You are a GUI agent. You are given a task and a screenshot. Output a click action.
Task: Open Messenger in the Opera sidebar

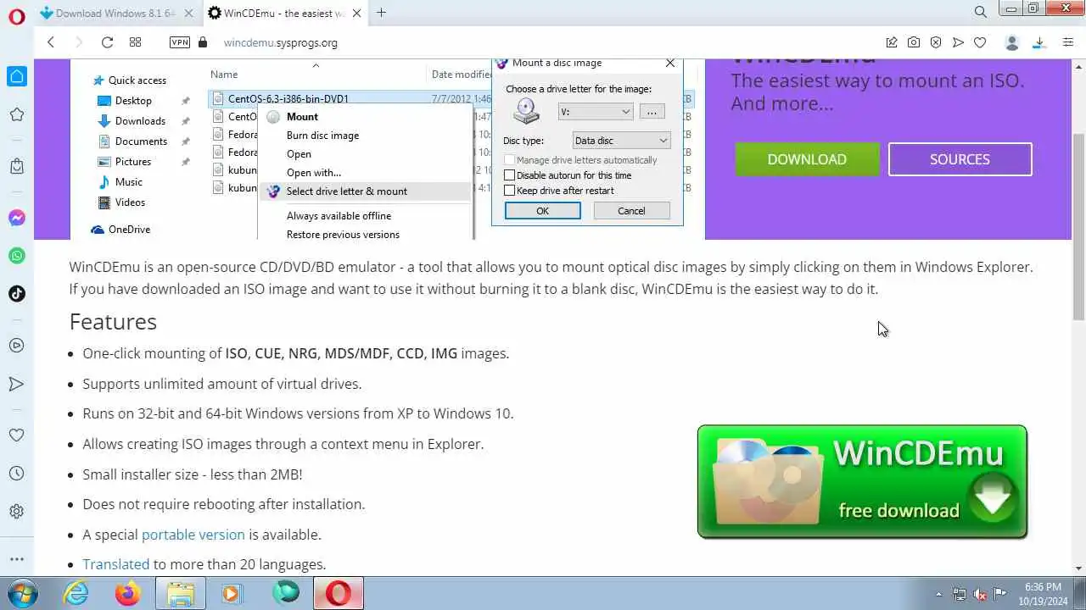pyautogui.click(x=17, y=218)
